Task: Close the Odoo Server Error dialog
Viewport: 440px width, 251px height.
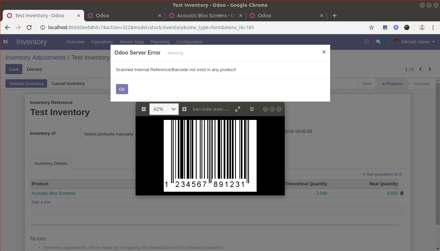Action: click(324, 52)
